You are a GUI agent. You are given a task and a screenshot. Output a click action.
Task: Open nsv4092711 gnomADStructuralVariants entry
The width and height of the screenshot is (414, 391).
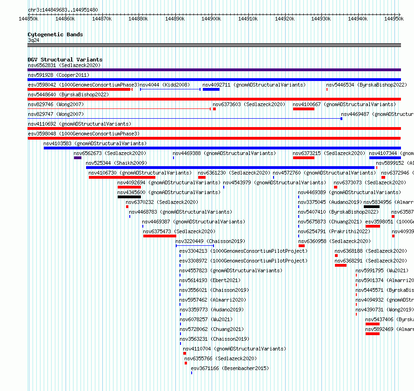(x=254, y=85)
